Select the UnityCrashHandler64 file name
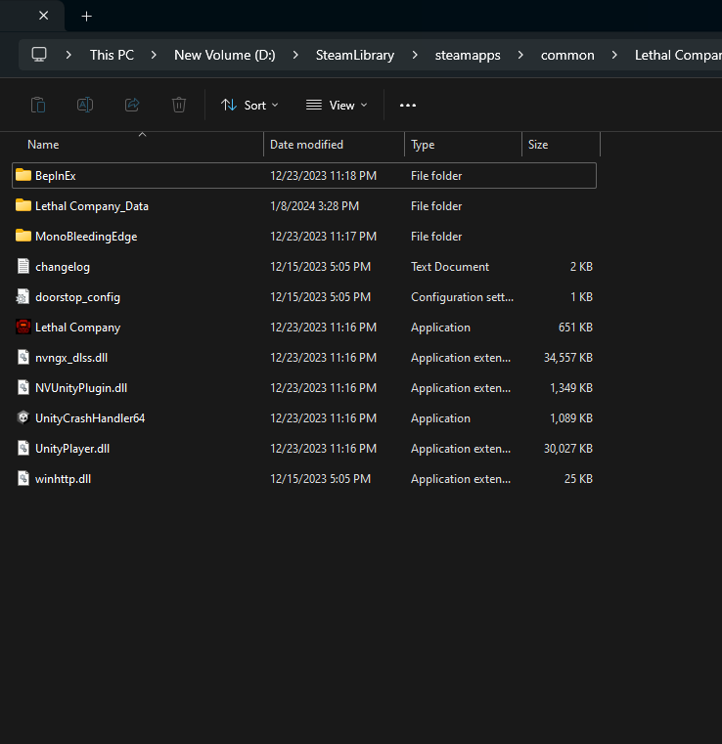 tap(90, 418)
